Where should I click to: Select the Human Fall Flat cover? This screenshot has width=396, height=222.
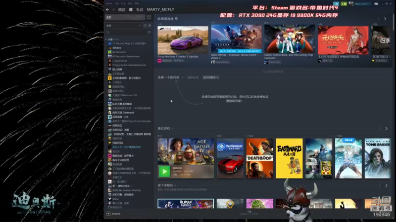pos(186,204)
